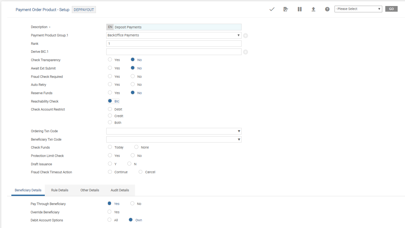
Task: Click the DEPPAYOUT product ID label
Action: coord(84,10)
